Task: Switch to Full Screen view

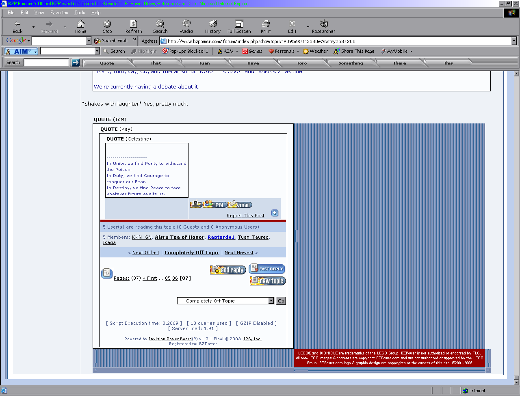Action: tap(239, 27)
